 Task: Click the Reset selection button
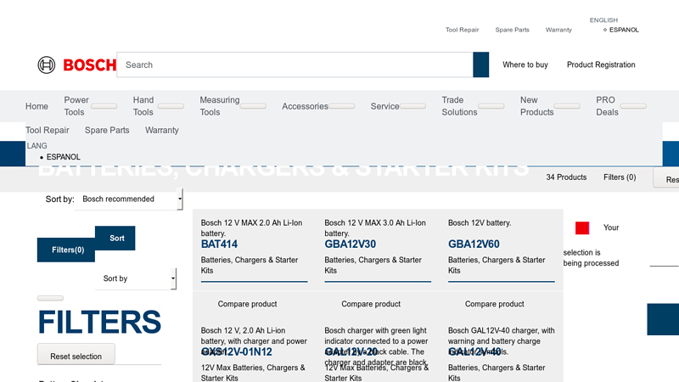76,356
